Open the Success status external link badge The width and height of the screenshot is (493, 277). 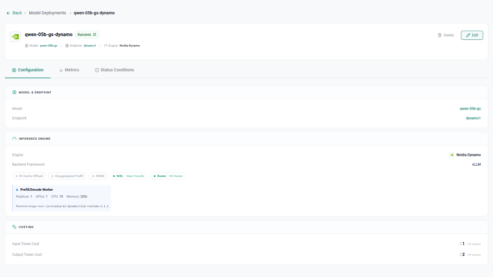[87, 35]
